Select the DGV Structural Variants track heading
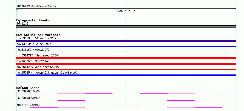Image resolution: width=244 pixels, height=111 pixels. pyautogui.click(x=38, y=35)
